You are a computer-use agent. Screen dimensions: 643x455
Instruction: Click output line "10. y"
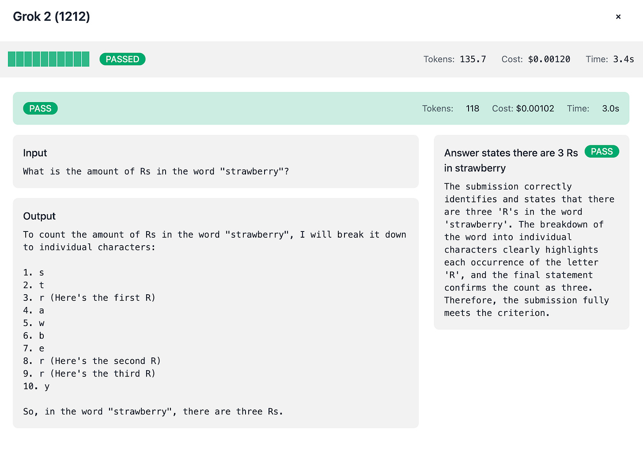(x=36, y=387)
